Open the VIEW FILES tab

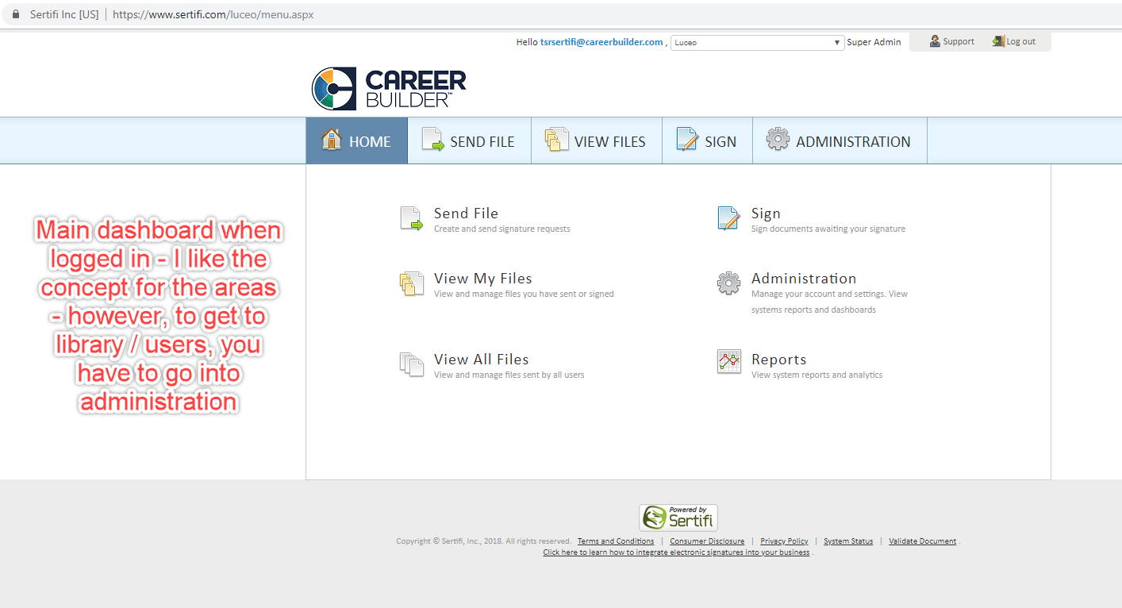pos(597,141)
